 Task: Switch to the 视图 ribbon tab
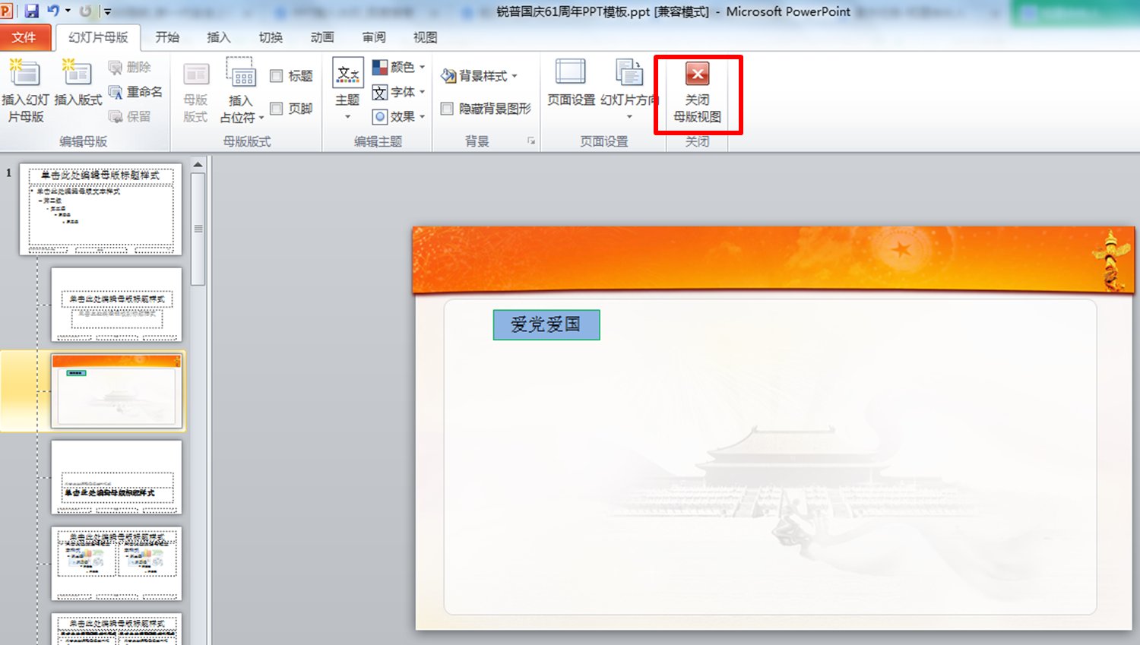pyautogui.click(x=424, y=36)
